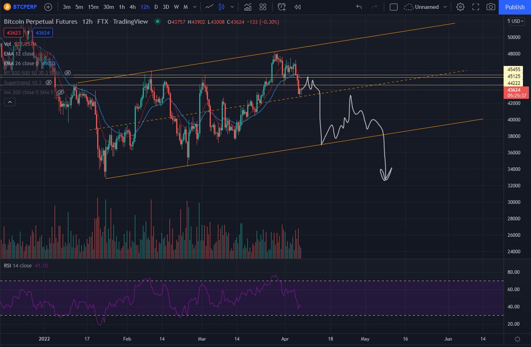Image resolution: width=531 pixels, height=347 pixels.
Task: Expand the timeframe interval dropdown
Action: click(x=195, y=7)
